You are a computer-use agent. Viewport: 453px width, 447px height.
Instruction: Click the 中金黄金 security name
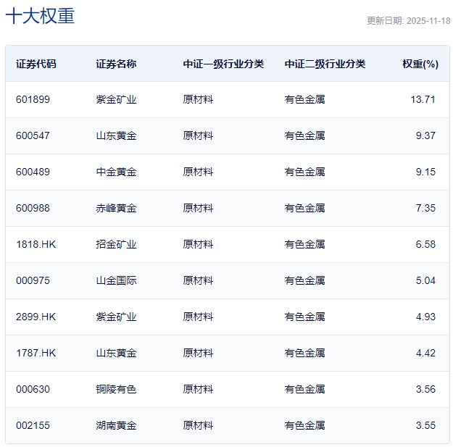[116, 172]
